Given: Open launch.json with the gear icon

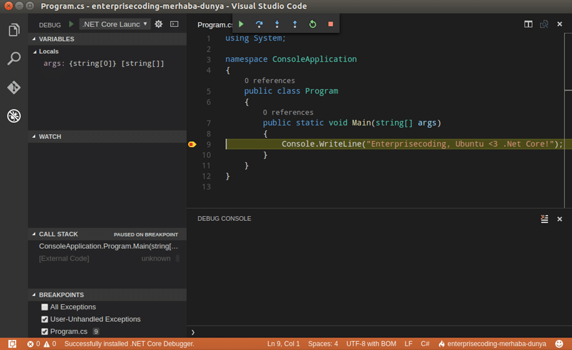Looking at the screenshot, I should (159, 24).
